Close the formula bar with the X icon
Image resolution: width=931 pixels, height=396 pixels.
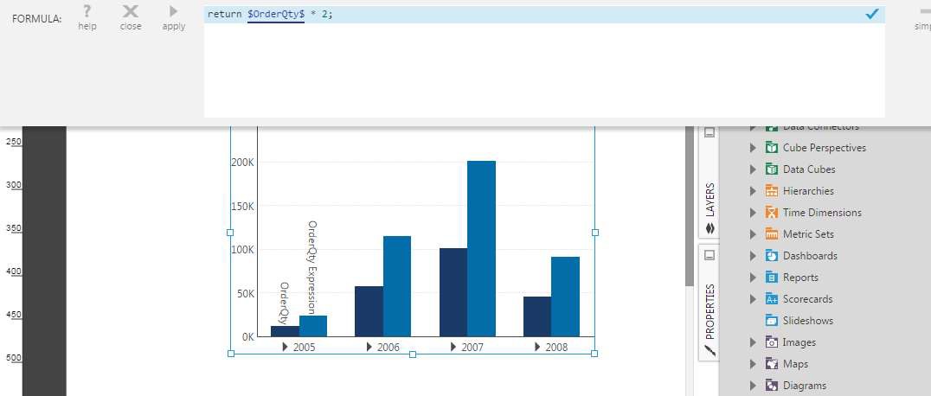coord(131,12)
